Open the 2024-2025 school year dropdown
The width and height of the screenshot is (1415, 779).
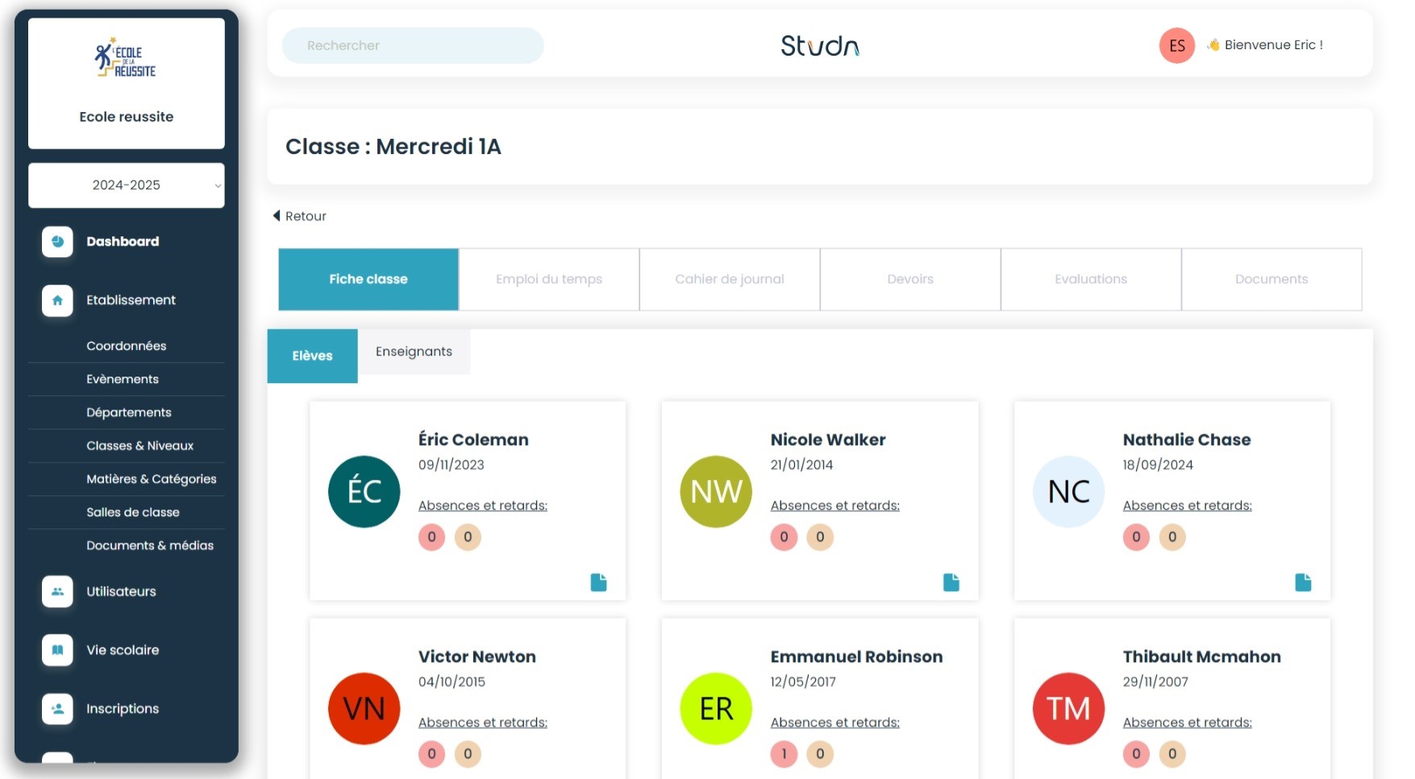(x=127, y=185)
